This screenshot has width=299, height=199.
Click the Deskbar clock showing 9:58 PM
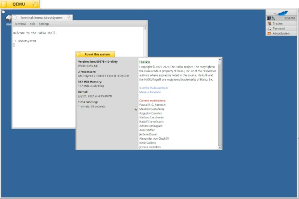click(289, 18)
